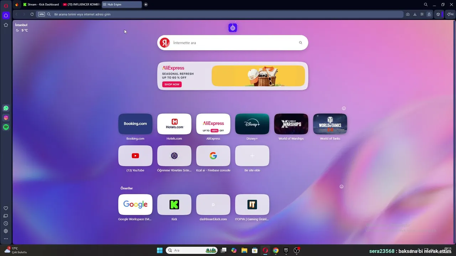The height and width of the screenshot is (256, 456).
Task: Switch to the YouTube INFLUENCER KOMBİN tab
Action: point(81,5)
